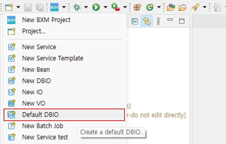This screenshot has height=144, width=226.
Task: Click the Save toolbar icon
Action: tap(28, 7)
